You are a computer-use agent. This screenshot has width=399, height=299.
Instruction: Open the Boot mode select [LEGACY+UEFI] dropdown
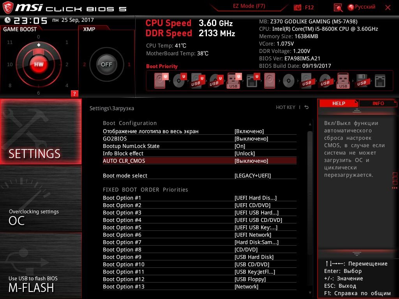click(252, 176)
